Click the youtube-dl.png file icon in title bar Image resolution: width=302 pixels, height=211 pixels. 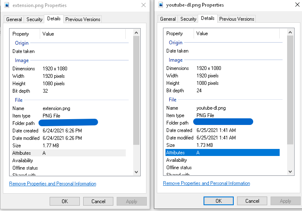click(160, 5)
